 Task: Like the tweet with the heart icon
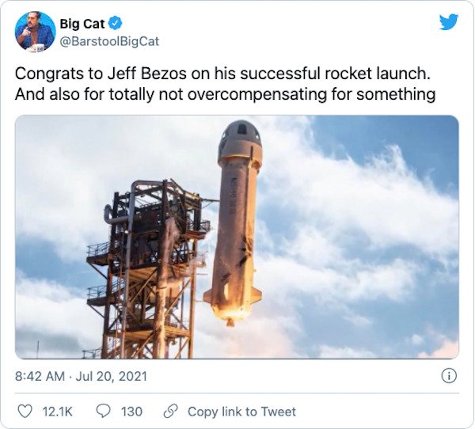click(x=24, y=412)
